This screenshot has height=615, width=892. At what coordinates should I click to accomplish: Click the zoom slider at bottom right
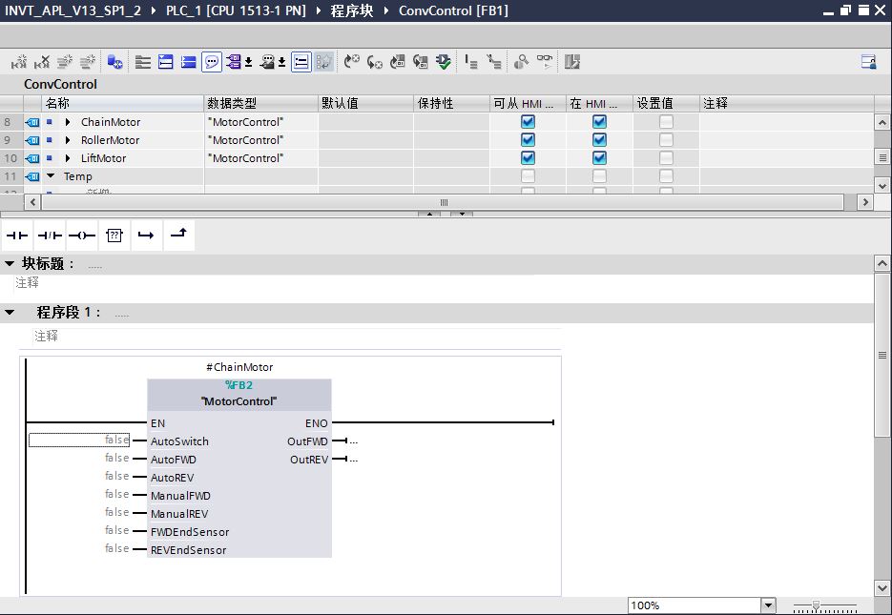point(816,605)
